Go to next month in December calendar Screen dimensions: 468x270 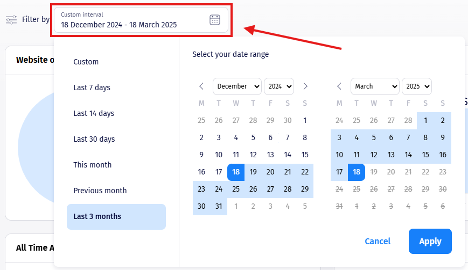pos(305,86)
